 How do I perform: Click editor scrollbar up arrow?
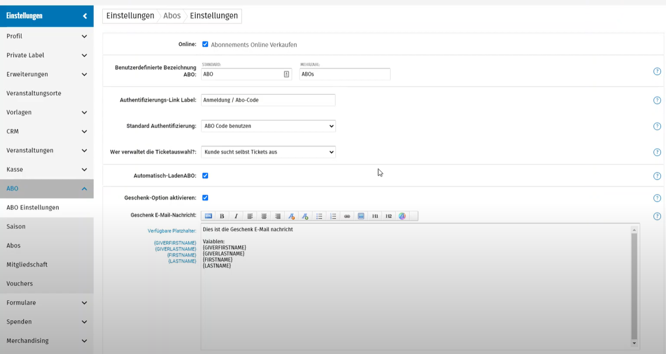click(635, 230)
